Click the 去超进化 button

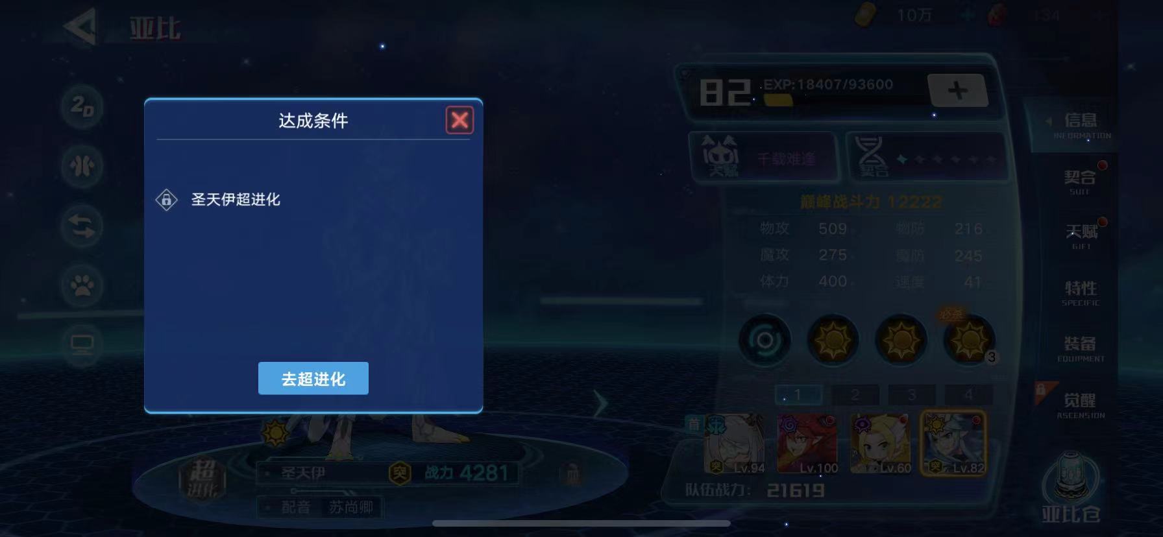coord(313,378)
